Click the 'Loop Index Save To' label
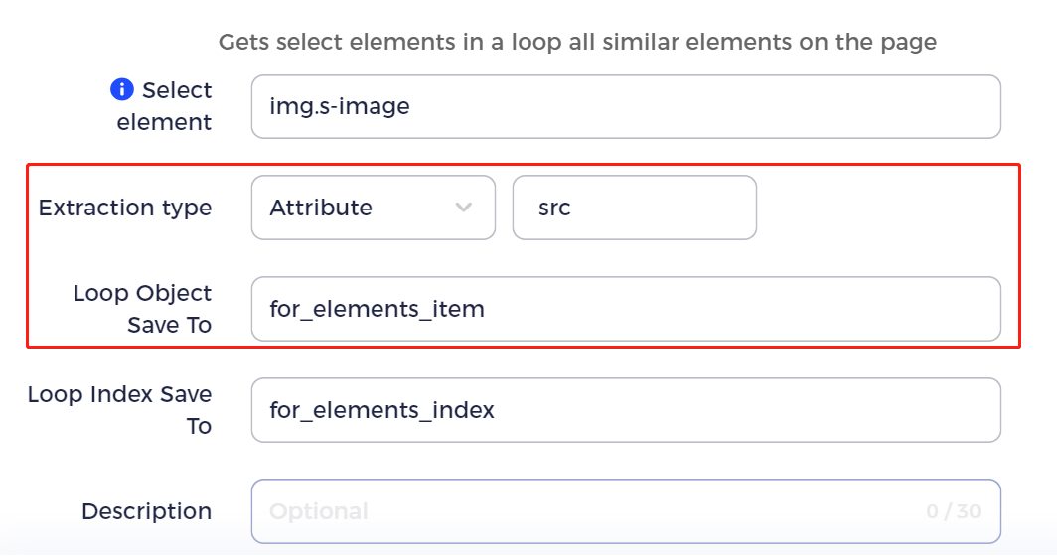 click(120, 410)
